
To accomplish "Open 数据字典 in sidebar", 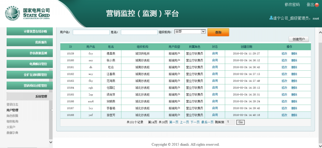I will coord(12,133).
